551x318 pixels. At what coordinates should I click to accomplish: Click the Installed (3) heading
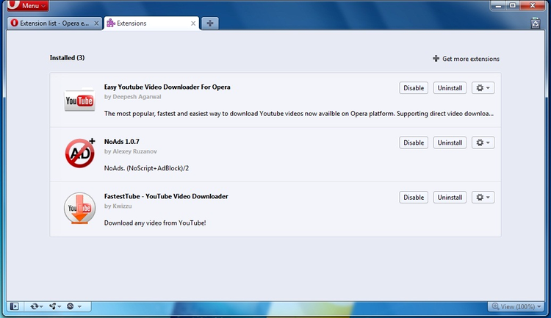[67, 57]
